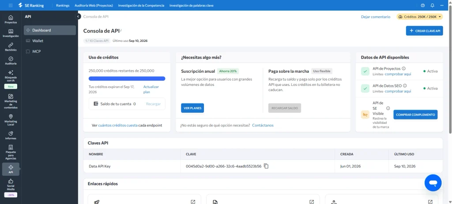This screenshot has width=452, height=204.
Task: Open Auditoría Web (Proyectos) top menu
Action: pyautogui.click(x=94, y=5)
